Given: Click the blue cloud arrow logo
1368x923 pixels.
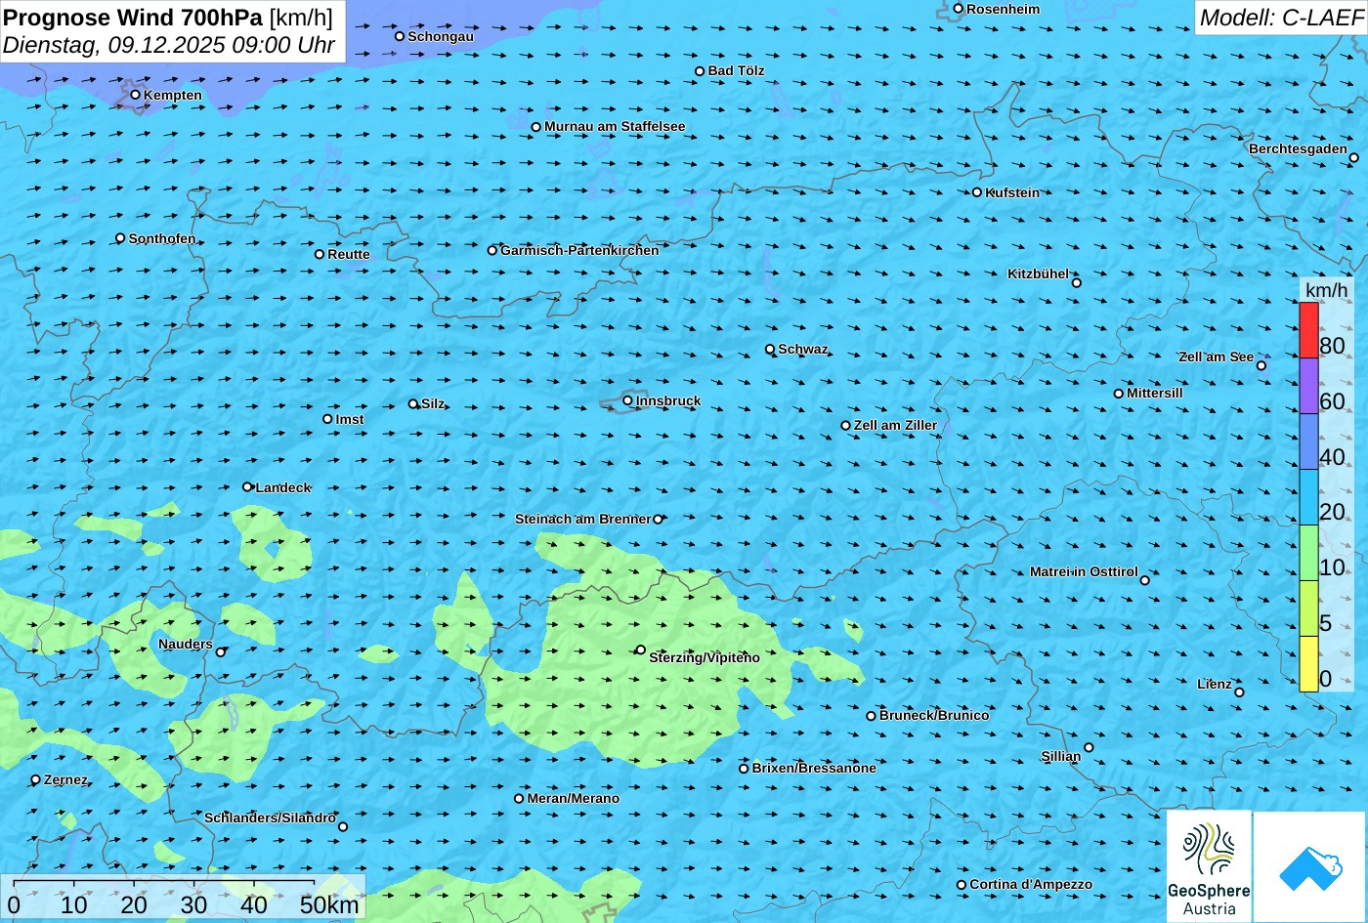Looking at the screenshot, I should click(x=1309, y=866).
